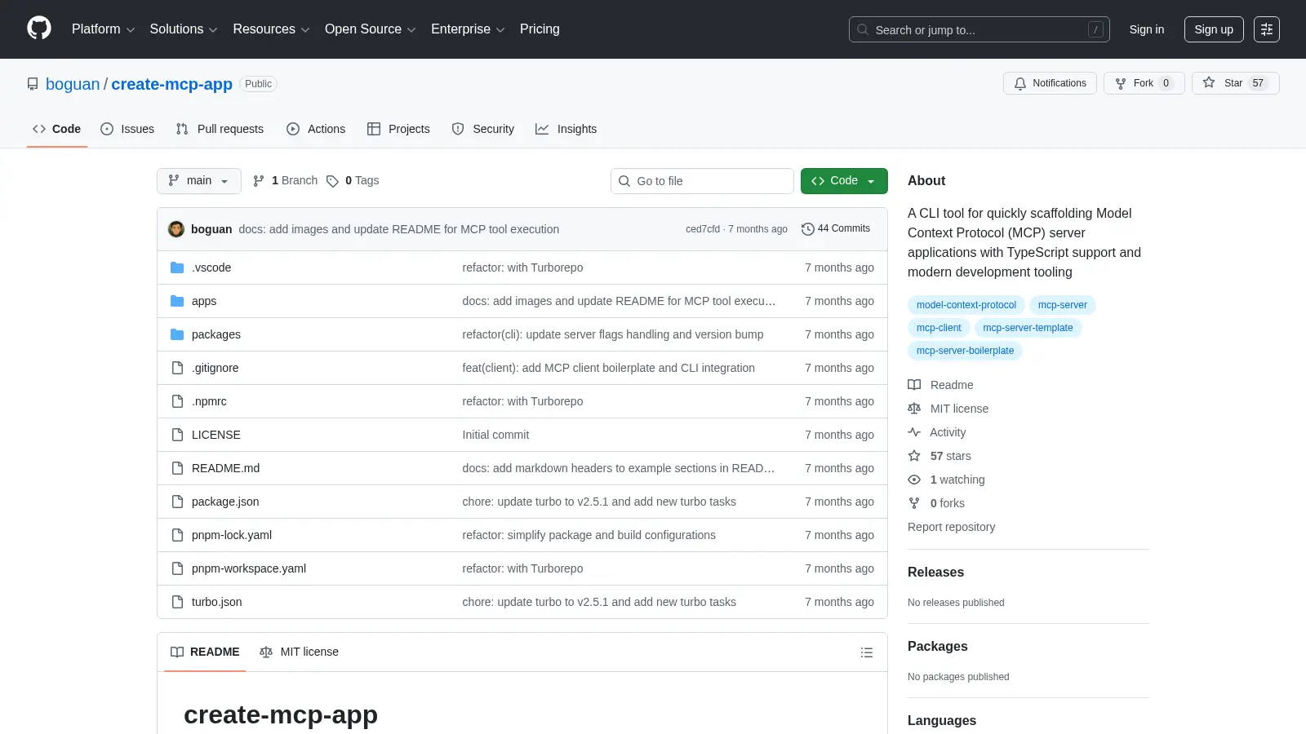Click the fork icon beside 0 forks
Viewport: 1306px width, 734px height.
(914, 503)
